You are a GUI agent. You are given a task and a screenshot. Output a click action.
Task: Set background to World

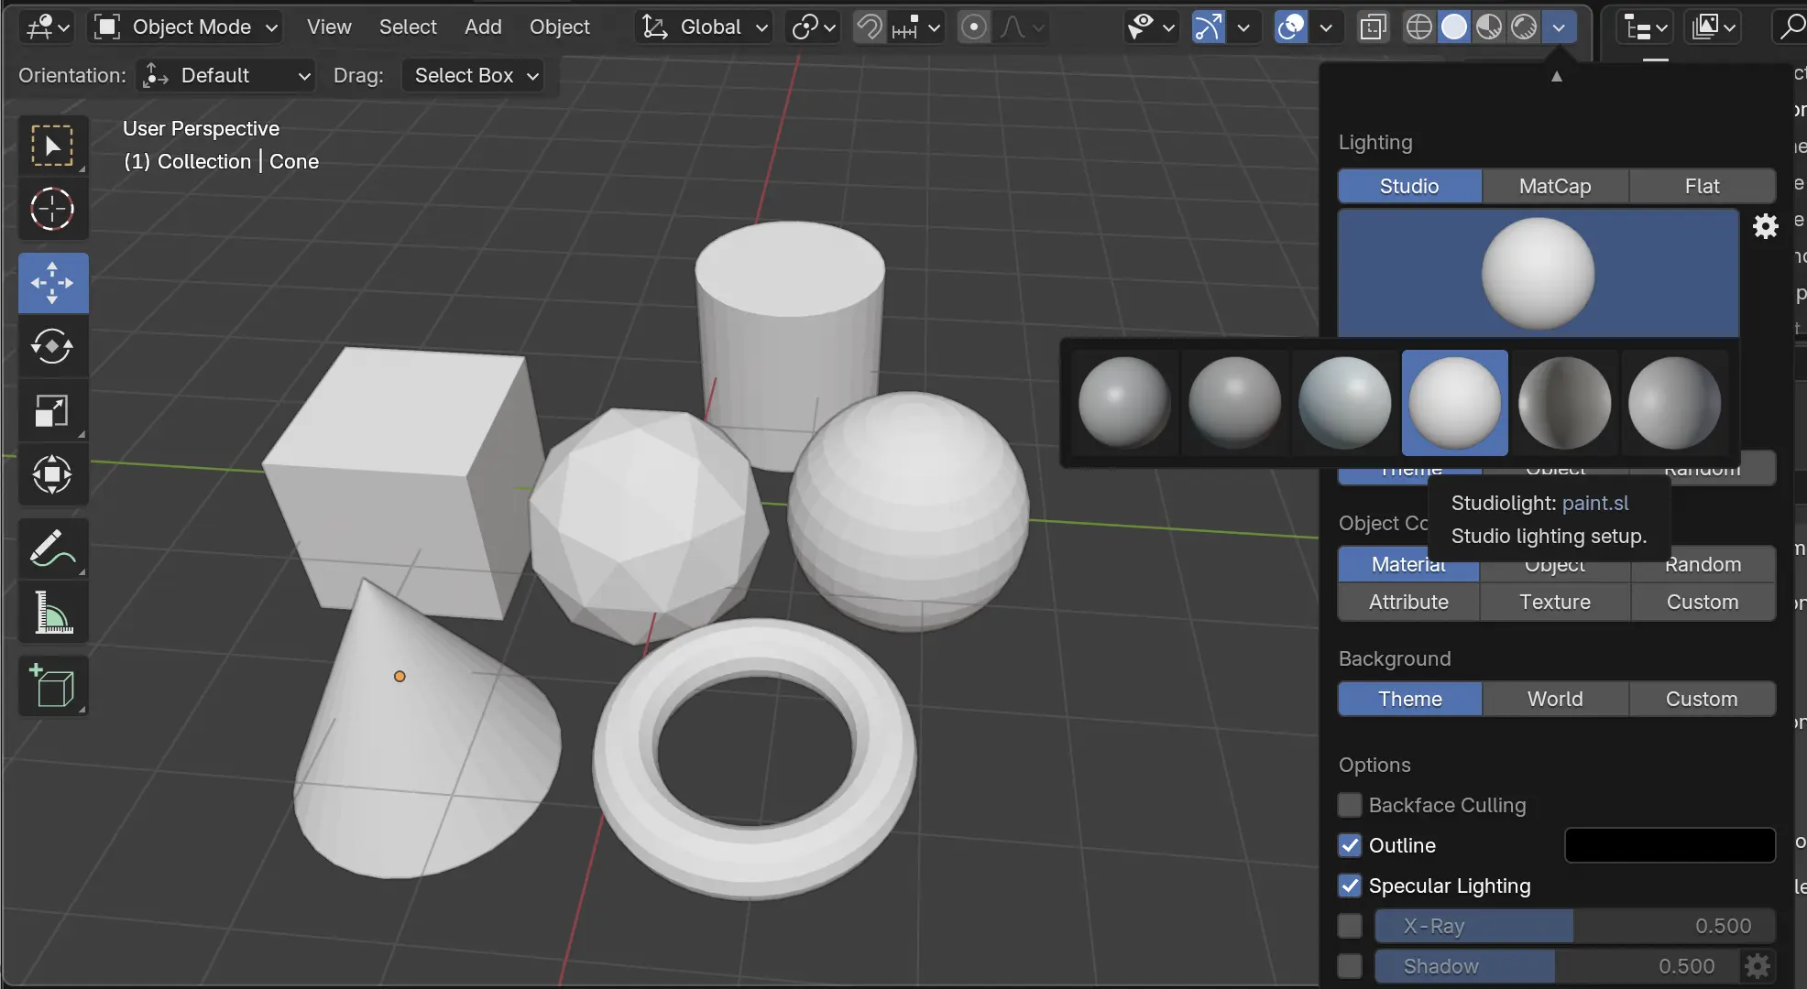click(1554, 699)
